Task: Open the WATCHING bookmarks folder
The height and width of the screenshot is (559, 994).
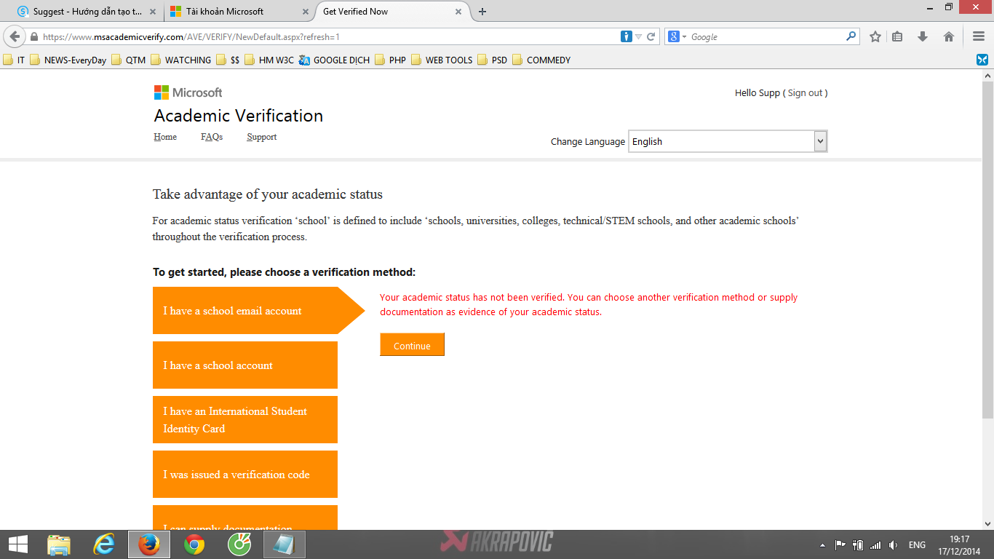Action: [181, 60]
